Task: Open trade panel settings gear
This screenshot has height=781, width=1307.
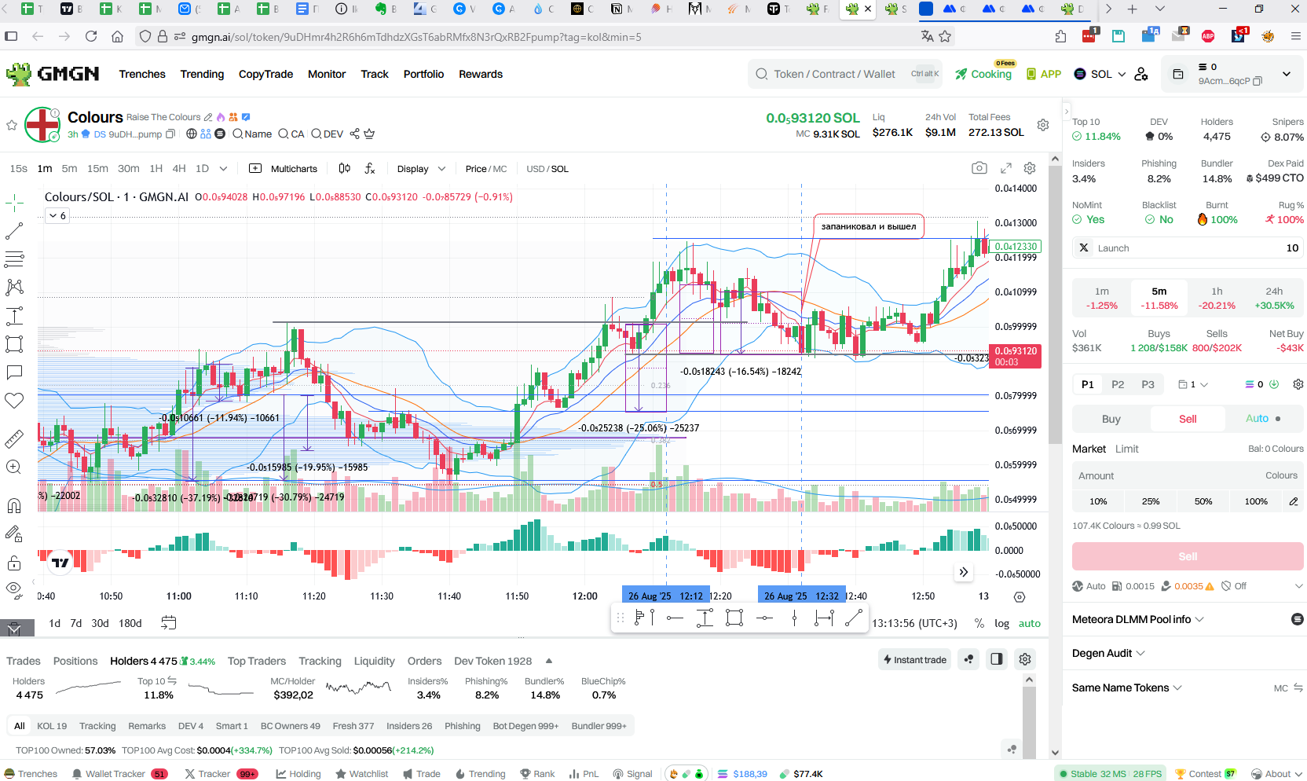Action: [1298, 384]
